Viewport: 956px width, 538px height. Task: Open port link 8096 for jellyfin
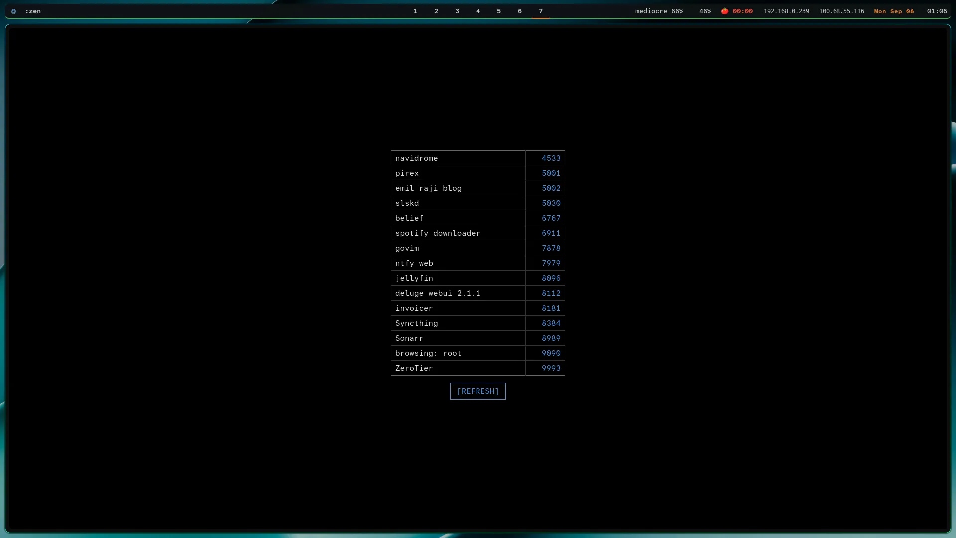(551, 278)
